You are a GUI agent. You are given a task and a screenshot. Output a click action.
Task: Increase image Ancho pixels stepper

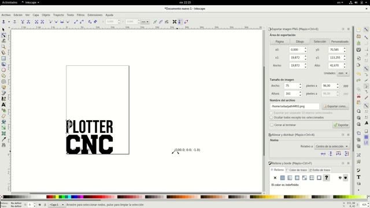point(300,84)
